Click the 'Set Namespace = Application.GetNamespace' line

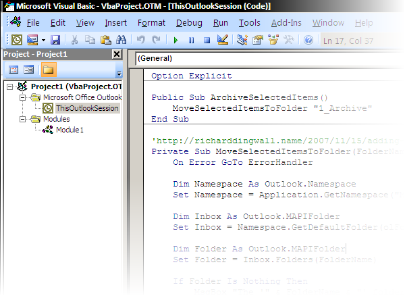coord(288,195)
